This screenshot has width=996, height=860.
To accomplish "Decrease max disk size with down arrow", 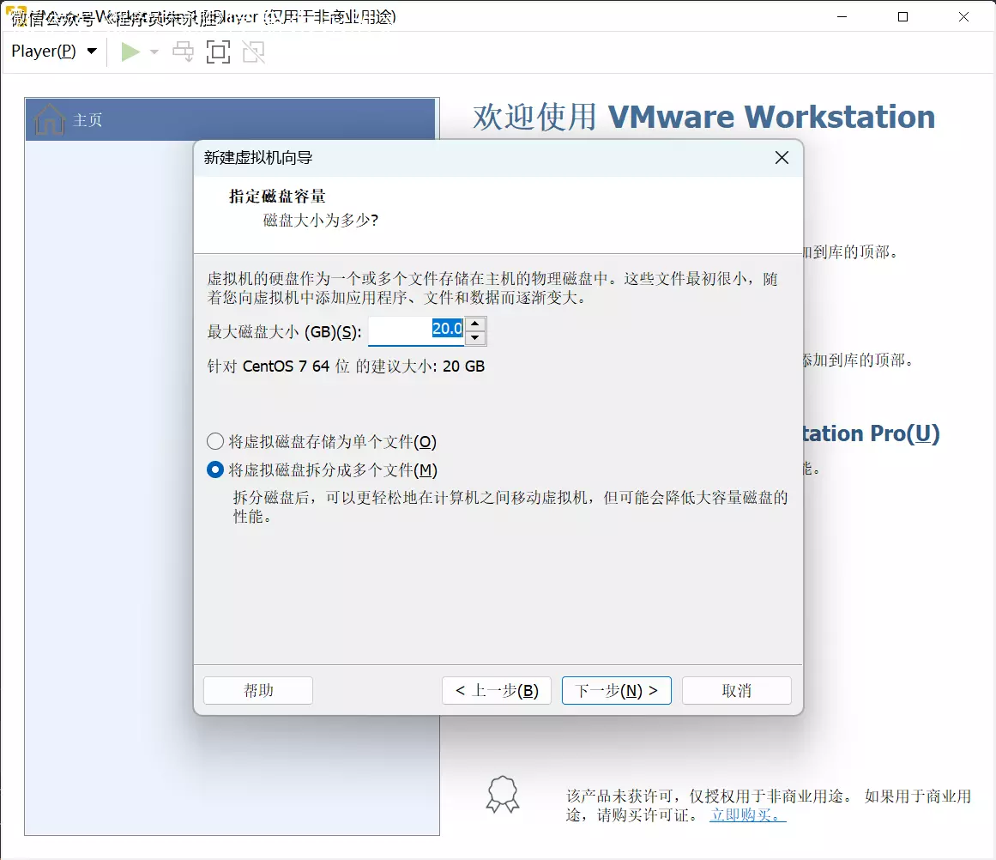I will [x=476, y=338].
